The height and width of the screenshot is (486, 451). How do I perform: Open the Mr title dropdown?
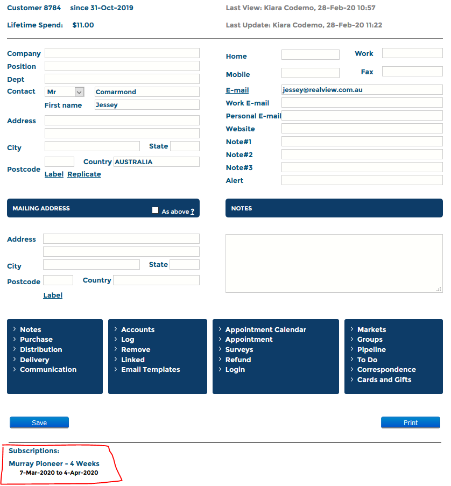(x=65, y=91)
